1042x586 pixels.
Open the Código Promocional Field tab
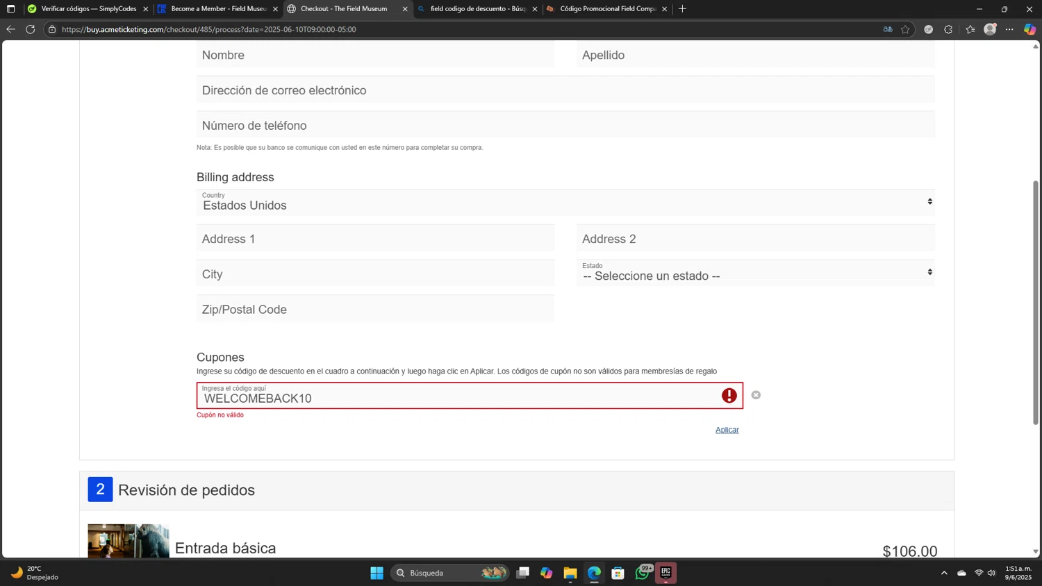click(x=607, y=9)
